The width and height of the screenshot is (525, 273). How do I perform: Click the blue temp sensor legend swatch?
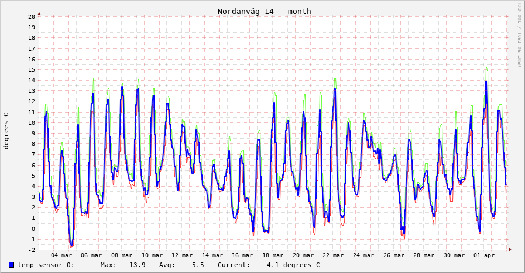[x=11, y=265]
